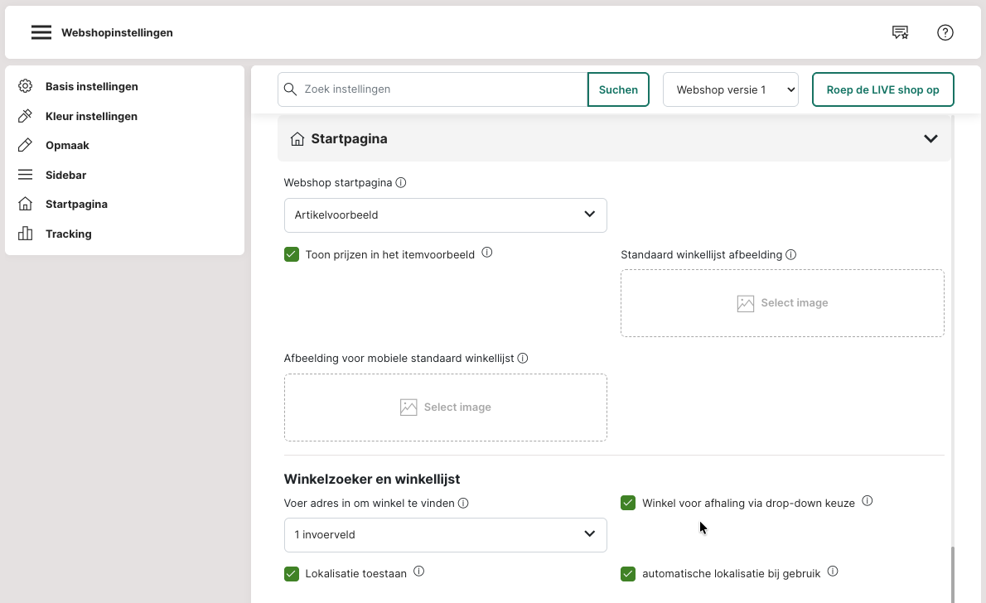
Task: Uncheck Toon prijzen in het itemvoorbeeld
Action: click(x=292, y=254)
